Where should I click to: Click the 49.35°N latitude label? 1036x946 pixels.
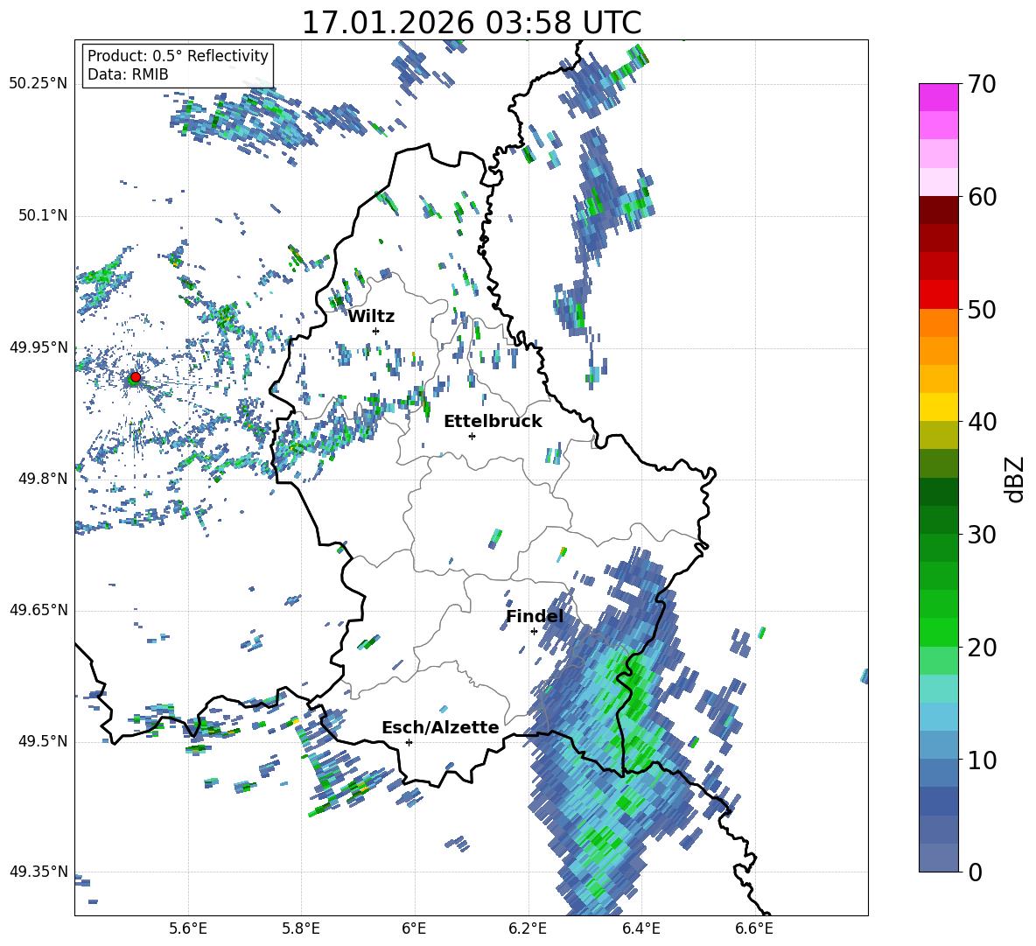point(38,872)
